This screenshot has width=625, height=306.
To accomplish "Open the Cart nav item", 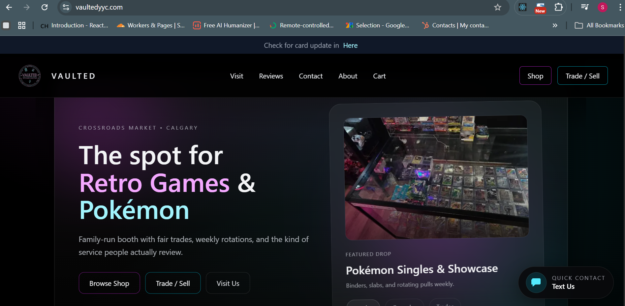I will click(x=379, y=76).
